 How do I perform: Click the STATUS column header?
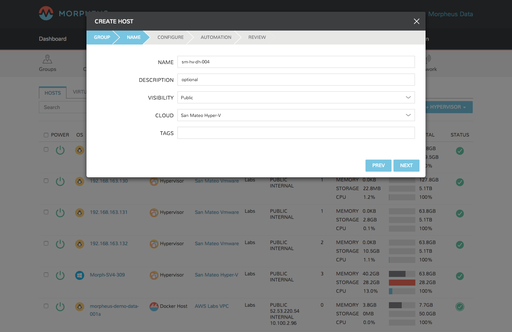point(460,135)
